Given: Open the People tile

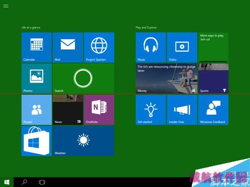Looking at the screenshot, I should tap(37, 110).
